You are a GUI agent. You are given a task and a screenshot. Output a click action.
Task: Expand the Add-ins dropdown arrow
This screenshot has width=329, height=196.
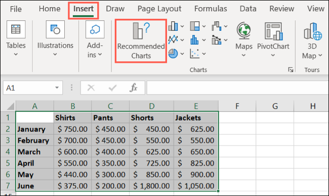point(100,55)
